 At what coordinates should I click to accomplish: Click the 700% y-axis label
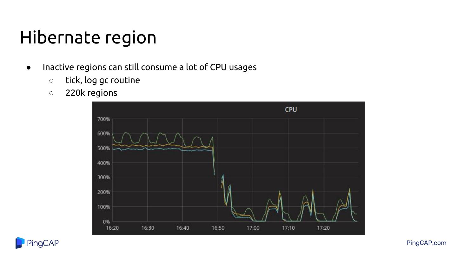point(103,119)
